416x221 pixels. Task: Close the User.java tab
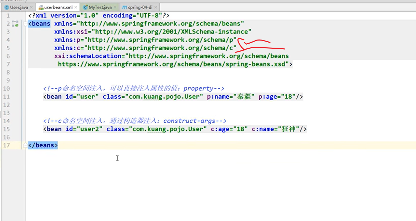click(x=32, y=7)
